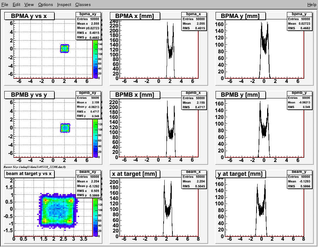Click 'RMS 0.4015' in bpma_x stats

click(x=194, y=28)
